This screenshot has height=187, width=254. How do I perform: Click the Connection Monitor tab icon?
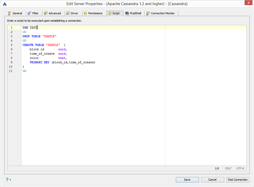[148, 13]
